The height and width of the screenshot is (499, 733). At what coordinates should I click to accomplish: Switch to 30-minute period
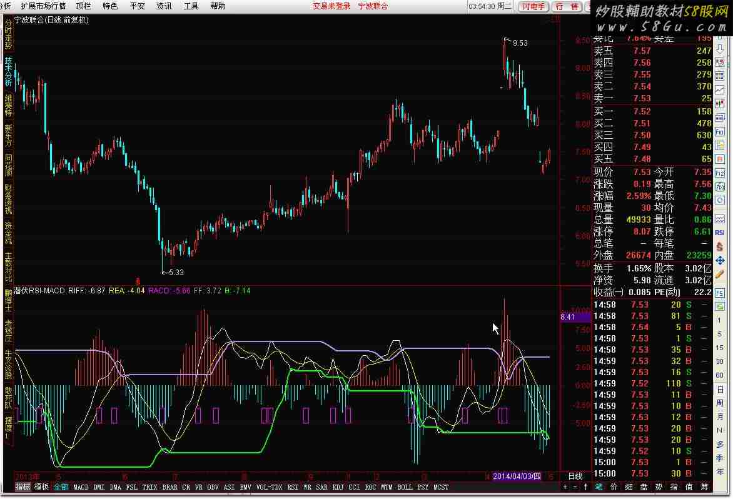[x=719, y=361]
